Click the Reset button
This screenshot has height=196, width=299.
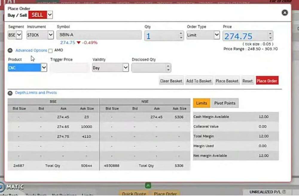pyautogui.click(x=247, y=81)
